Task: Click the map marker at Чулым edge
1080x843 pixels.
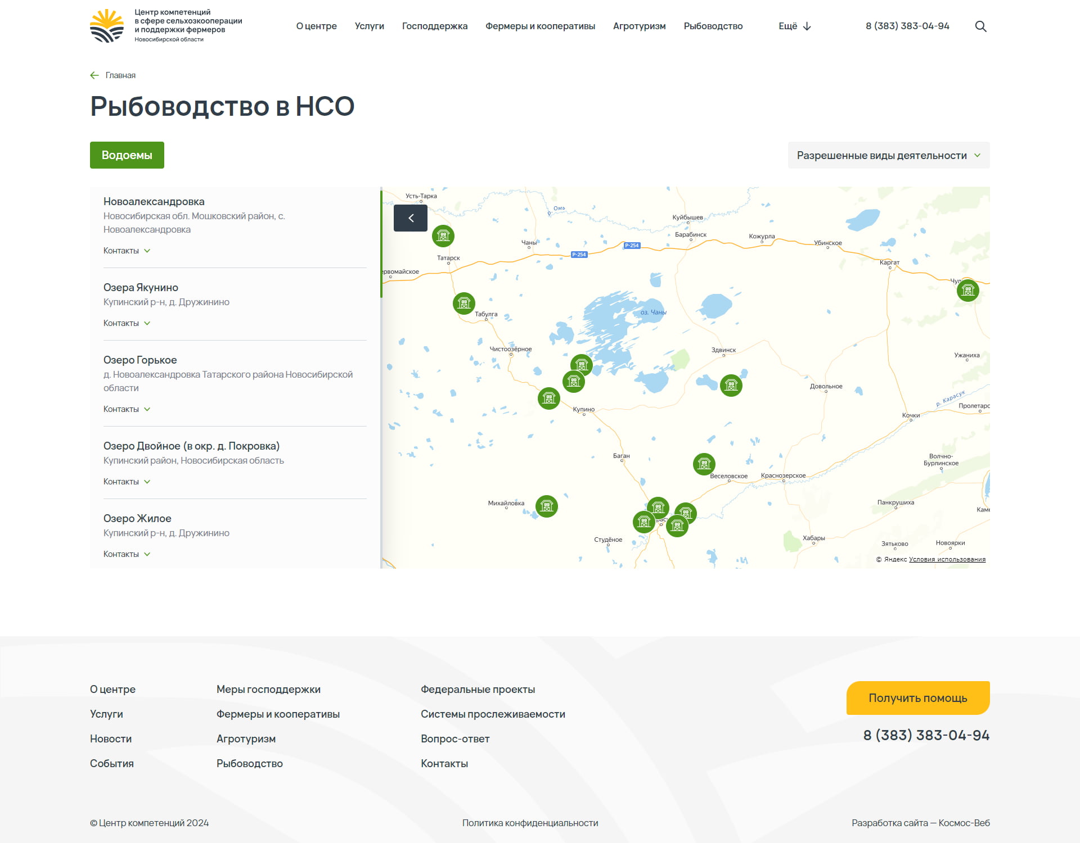Action: tap(968, 291)
